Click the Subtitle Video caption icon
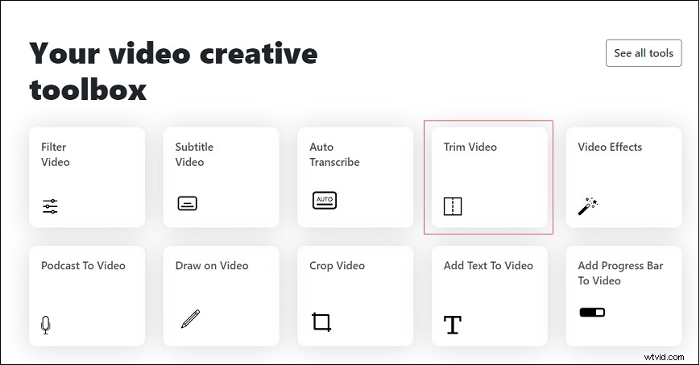This screenshot has width=700, height=365. coord(187,203)
